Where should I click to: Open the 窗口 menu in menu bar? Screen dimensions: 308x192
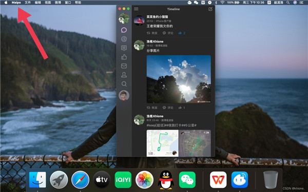68,3
